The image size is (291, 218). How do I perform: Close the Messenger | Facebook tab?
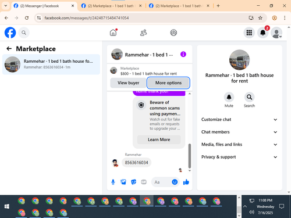[x=73, y=6]
